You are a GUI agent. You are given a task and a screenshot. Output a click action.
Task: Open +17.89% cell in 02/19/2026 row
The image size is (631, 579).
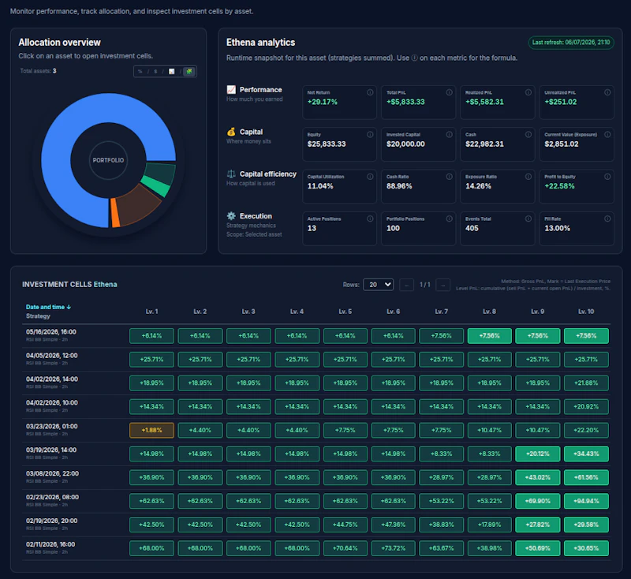tap(489, 525)
